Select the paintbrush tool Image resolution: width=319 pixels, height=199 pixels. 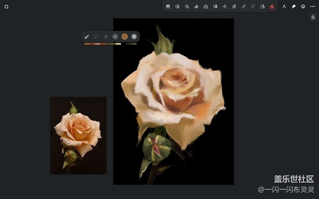[x=87, y=36]
